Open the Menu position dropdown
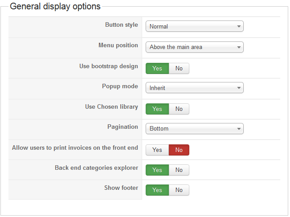 point(194,47)
